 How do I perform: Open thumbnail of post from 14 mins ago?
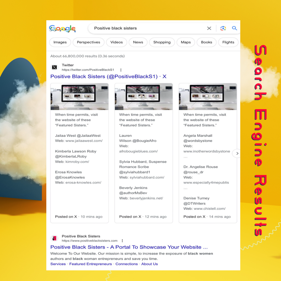pyautogui.click(x=208, y=97)
